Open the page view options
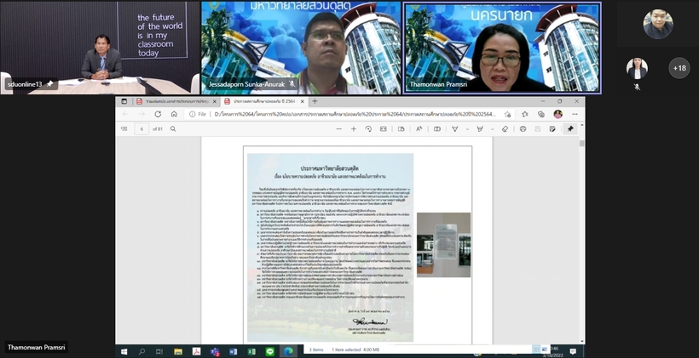 tap(401, 129)
